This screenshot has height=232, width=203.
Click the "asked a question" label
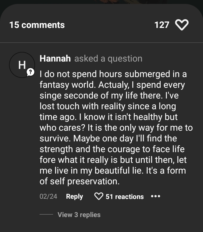tap(108, 58)
